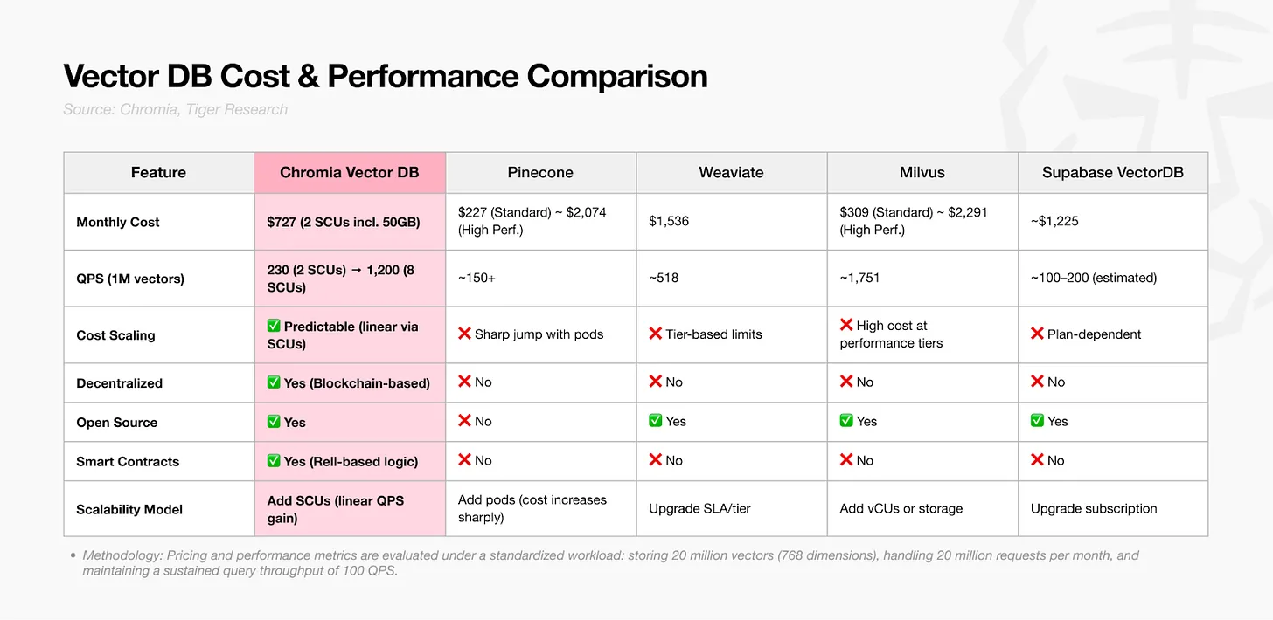This screenshot has width=1273, height=620.
Task: Click the red X beside Sharp jump with pods
Action: pos(465,334)
